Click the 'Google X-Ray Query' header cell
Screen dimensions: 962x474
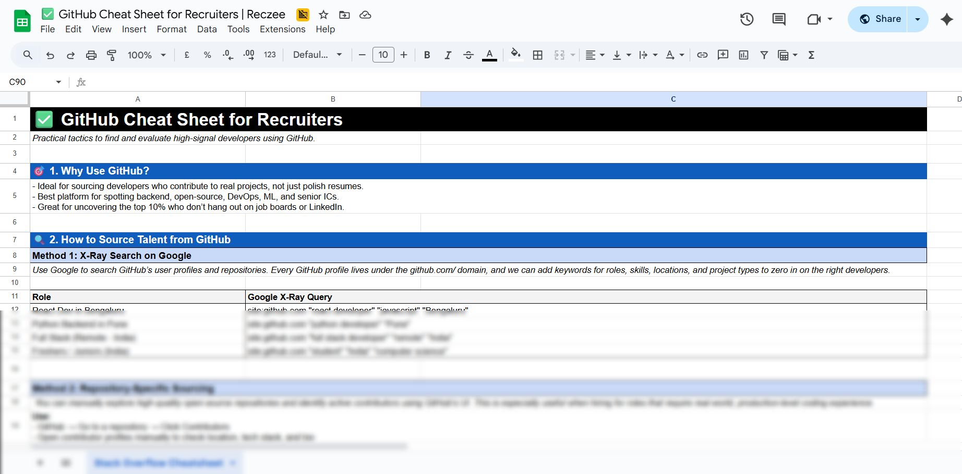point(586,297)
